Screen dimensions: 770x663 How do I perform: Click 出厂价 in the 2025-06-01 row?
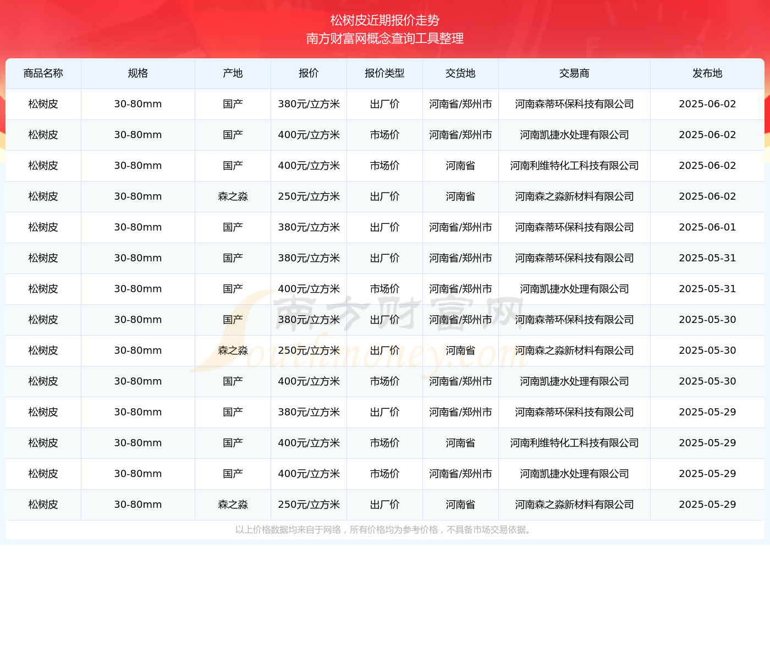[x=384, y=227]
